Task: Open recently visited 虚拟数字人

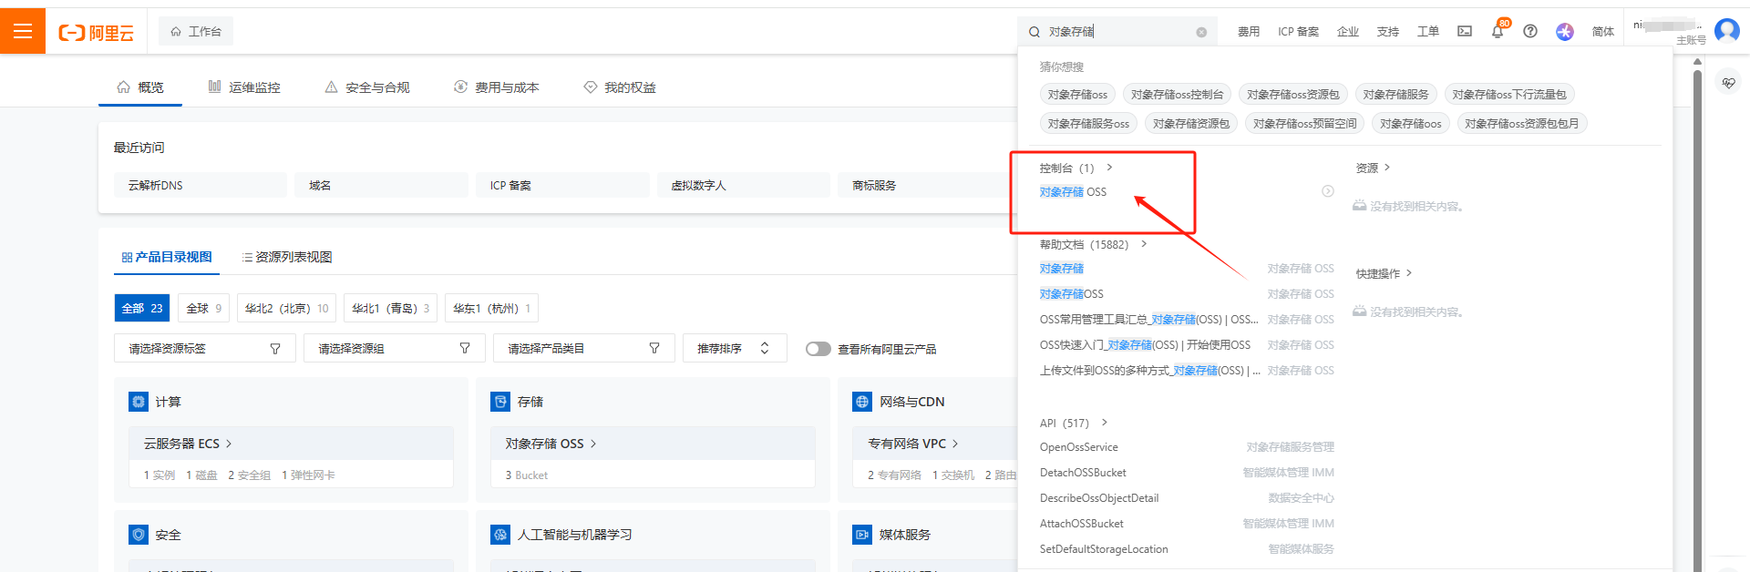Action: pyautogui.click(x=743, y=185)
